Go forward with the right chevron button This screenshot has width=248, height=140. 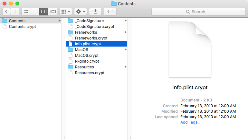[15, 12]
